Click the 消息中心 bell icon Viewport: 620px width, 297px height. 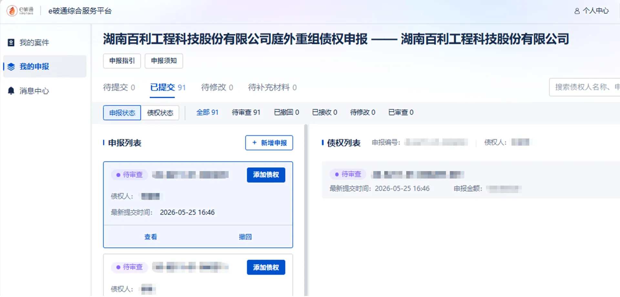tap(11, 91)
